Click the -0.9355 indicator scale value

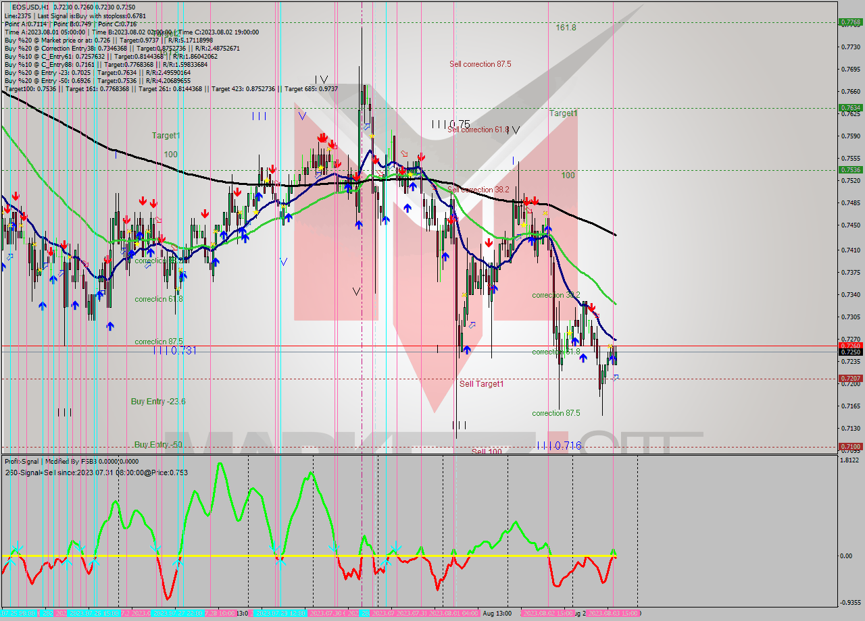(x=849, y=603)
